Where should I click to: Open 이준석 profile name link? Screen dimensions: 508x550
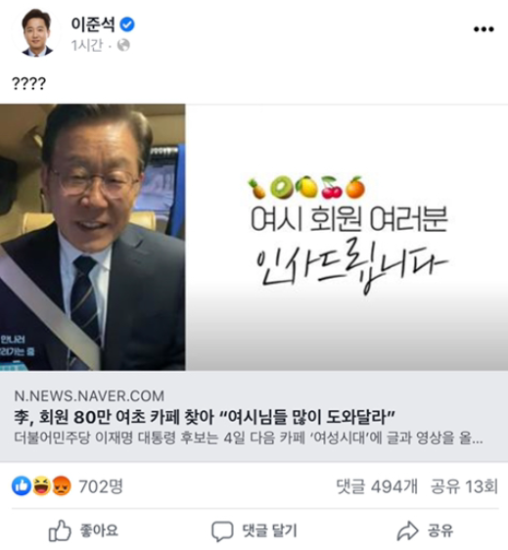[x=93, y=24]
